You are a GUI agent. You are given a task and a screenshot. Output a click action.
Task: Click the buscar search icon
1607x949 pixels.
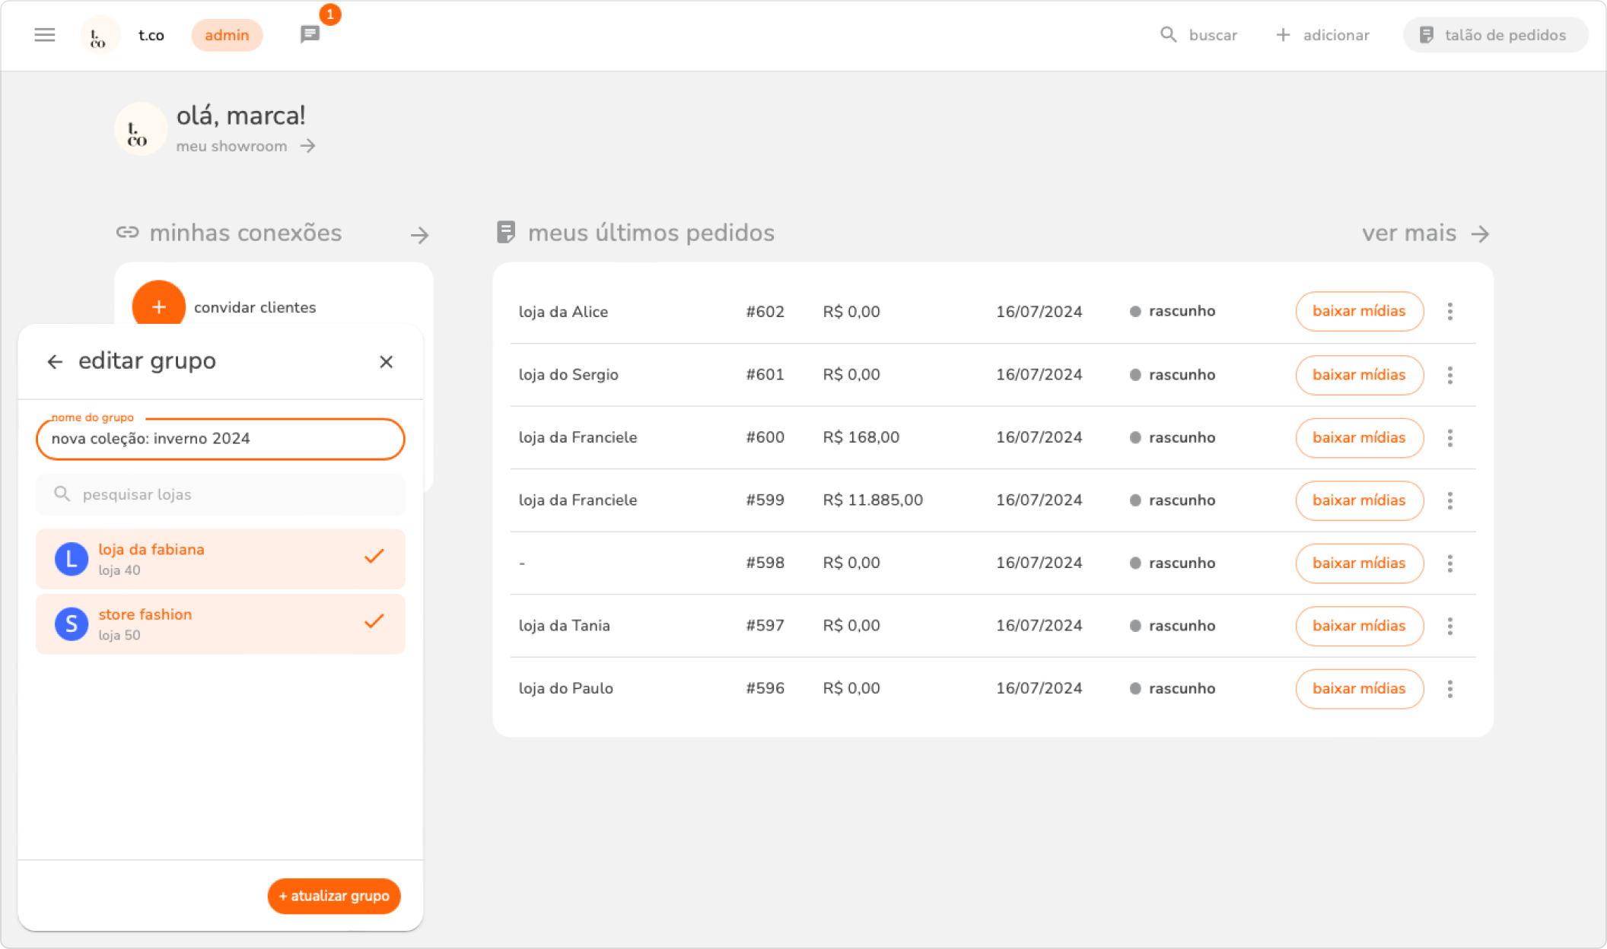click(1168, 35)
